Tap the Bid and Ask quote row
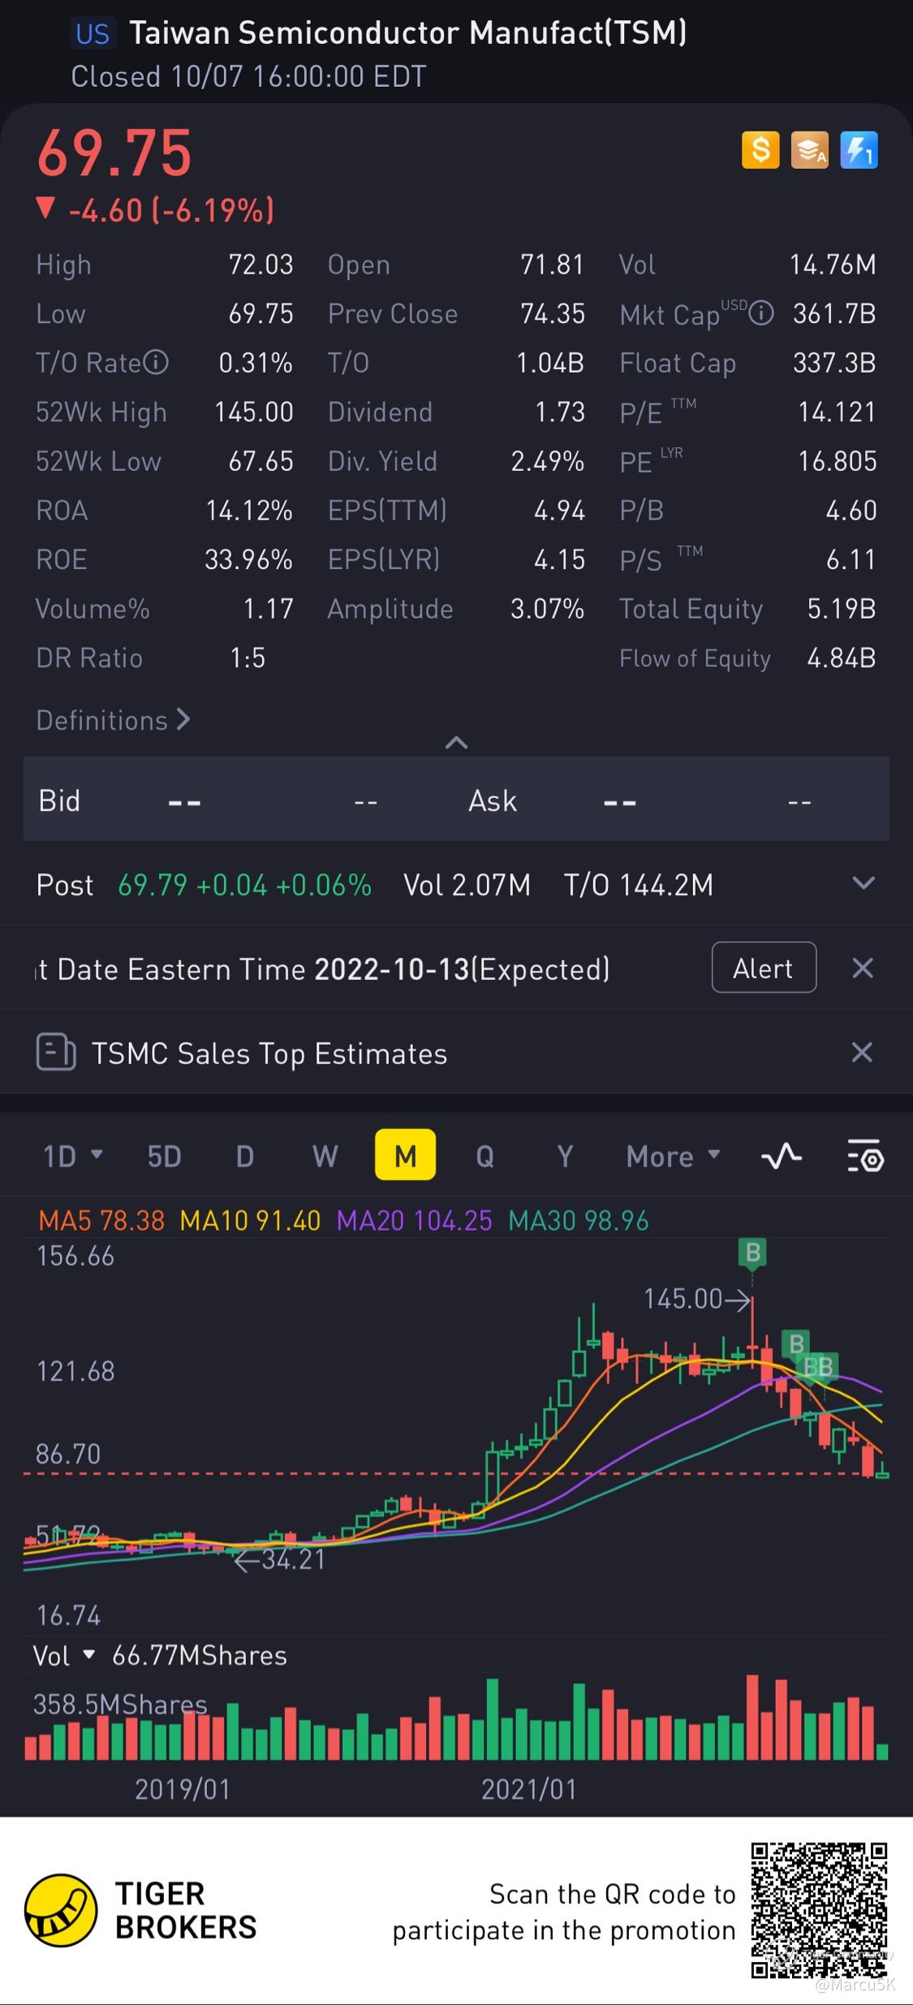Screen dimensions: 913x2005 coord(456,799)
